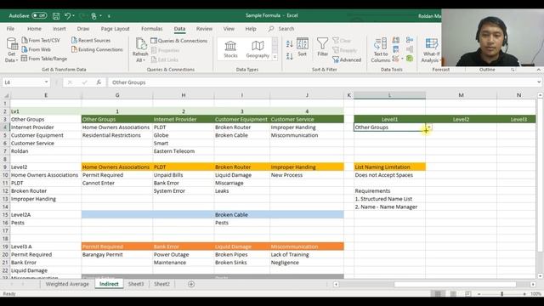Click the Insert Function fx icon

point(99,82)
